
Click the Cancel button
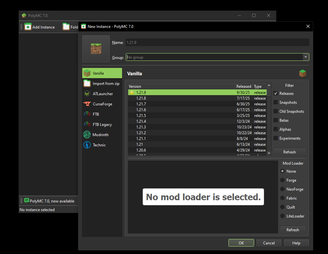tap(269, 243)
